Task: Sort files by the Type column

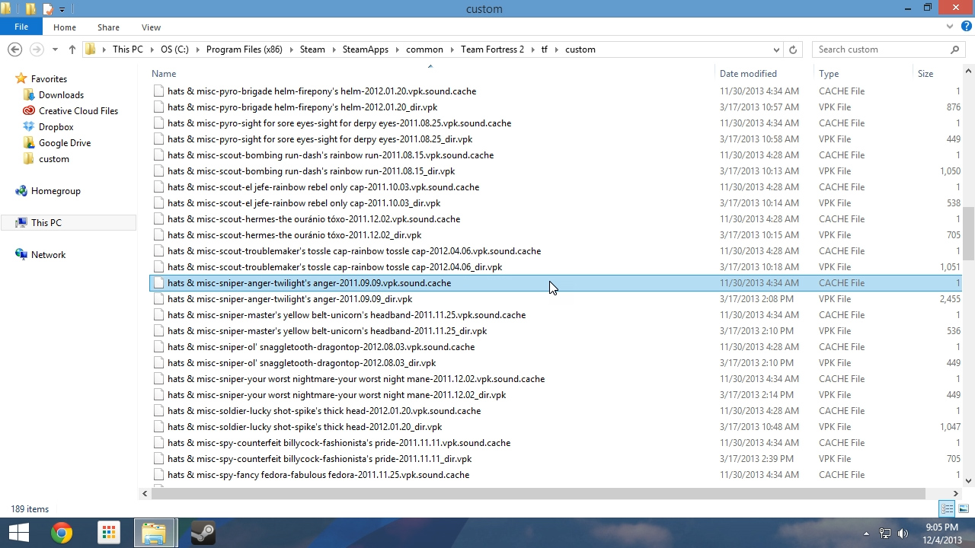Action: tap(829, 74)
